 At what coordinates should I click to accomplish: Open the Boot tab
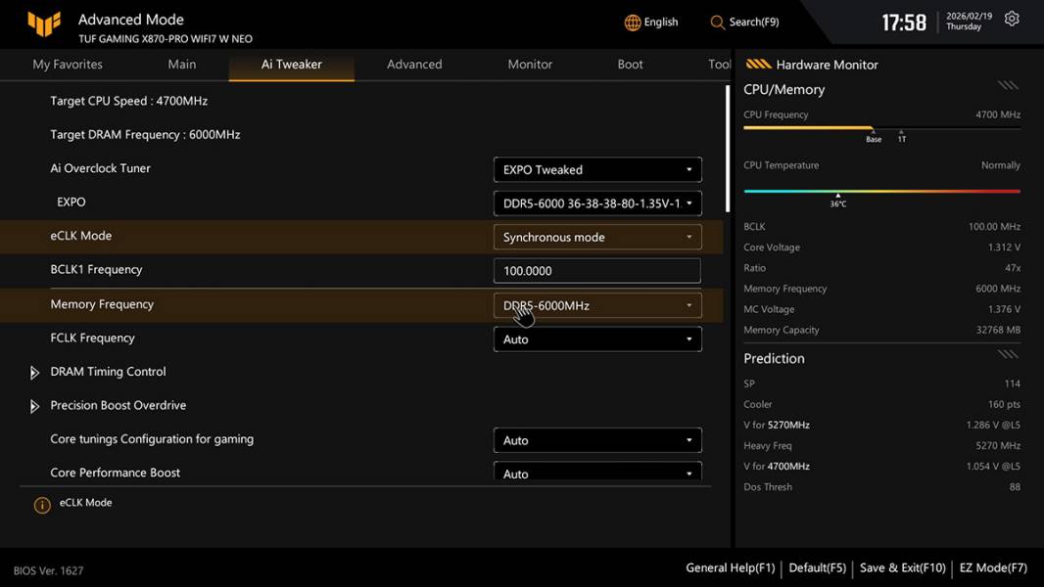630,65
